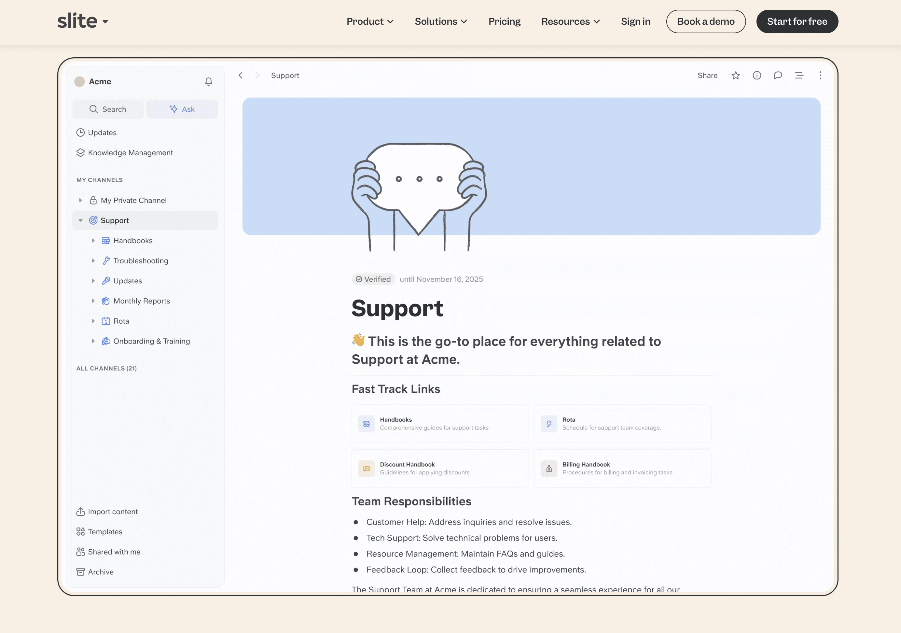
Task: Go back with the left arrow
Action: (x=241, y=75)
